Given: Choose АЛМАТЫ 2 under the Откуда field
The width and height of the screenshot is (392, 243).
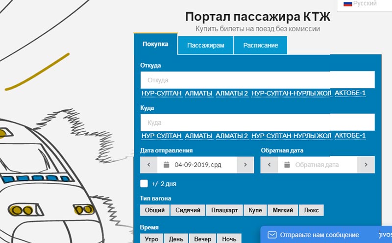Looking at the screenshot, I should coord(232,93).
